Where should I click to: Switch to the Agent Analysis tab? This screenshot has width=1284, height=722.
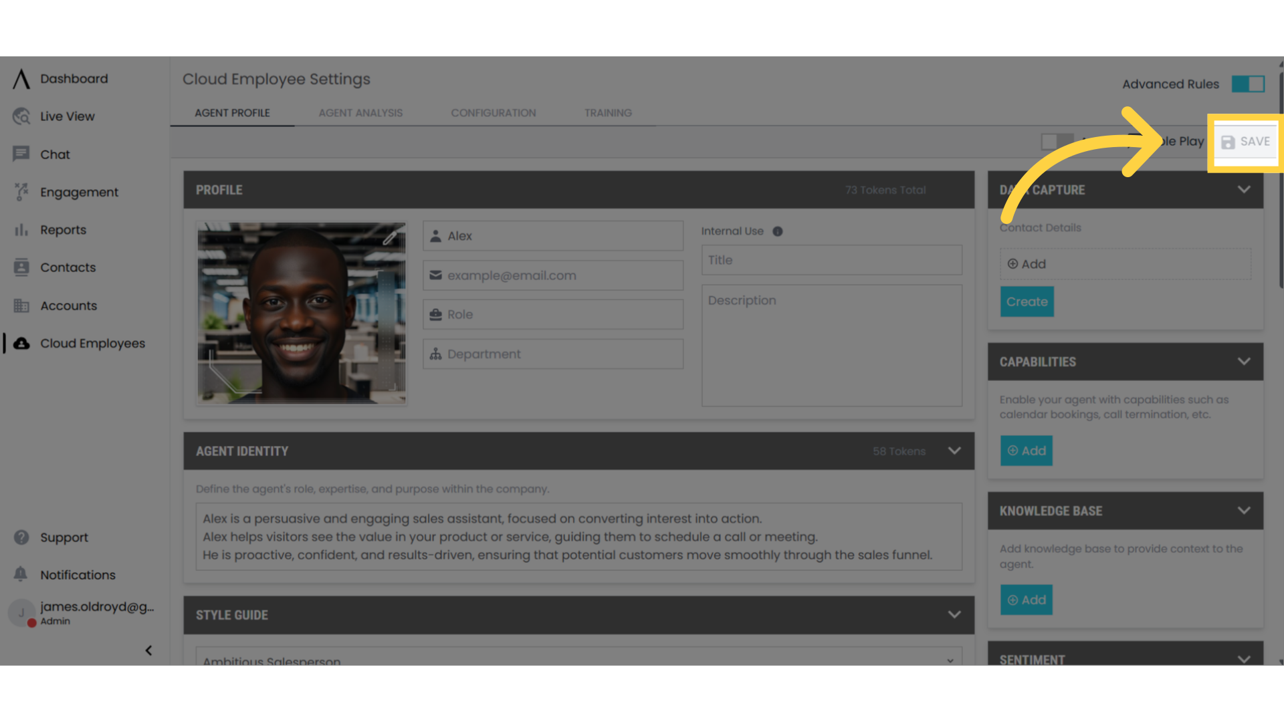(x=360, y=113)
